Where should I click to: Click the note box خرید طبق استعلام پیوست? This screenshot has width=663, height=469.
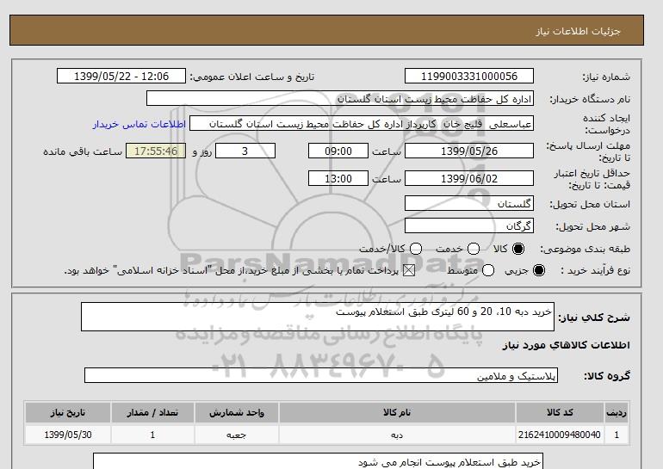point(318,461)
